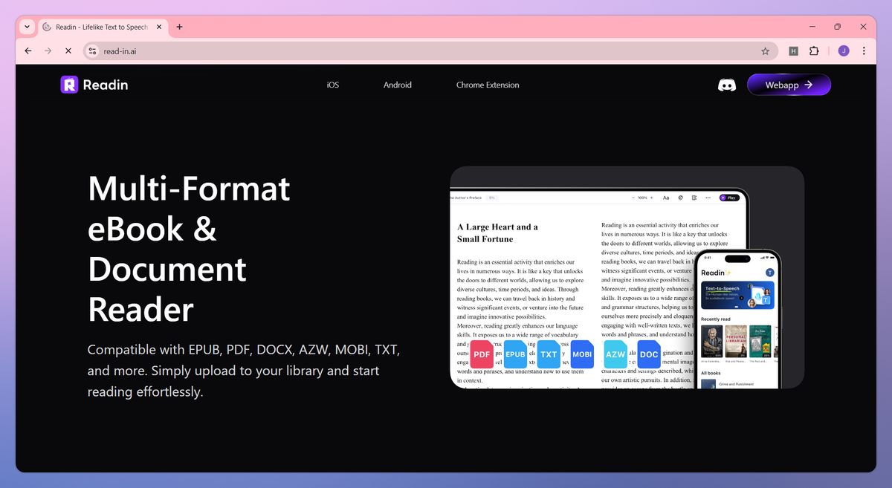Click the 'Compatible with EPUB, PDF' description text

coord(244,370)
